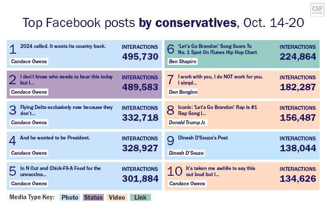Click the Ben Shapiro author label

183,61
